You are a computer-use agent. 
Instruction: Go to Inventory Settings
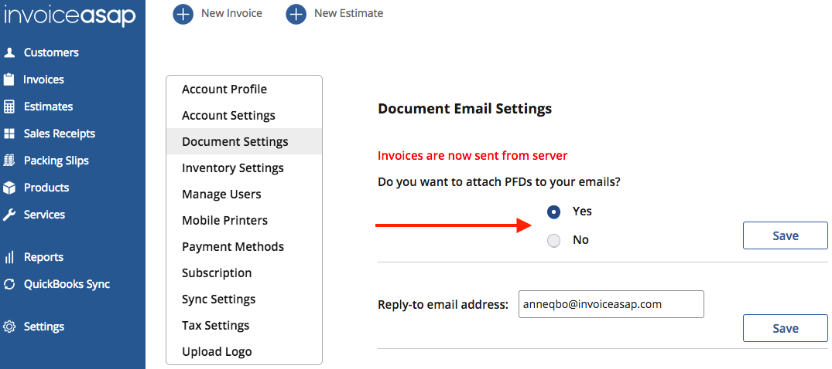233,168
